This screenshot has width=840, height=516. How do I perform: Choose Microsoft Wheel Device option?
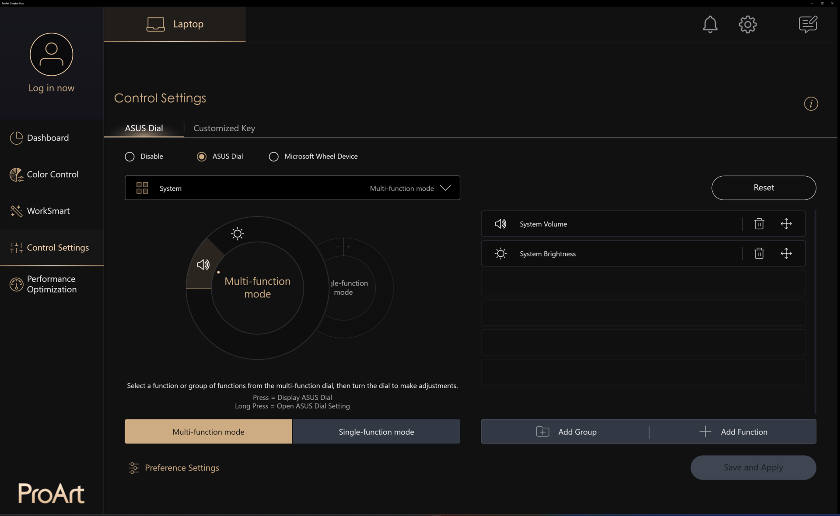click(x=273, y=157)
